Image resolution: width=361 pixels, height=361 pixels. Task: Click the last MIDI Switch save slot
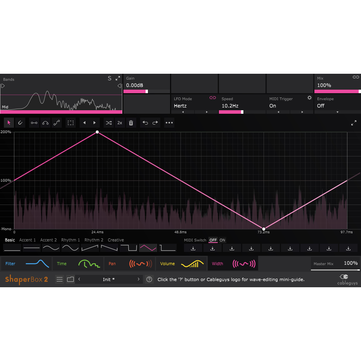click(x=348, y=248)
